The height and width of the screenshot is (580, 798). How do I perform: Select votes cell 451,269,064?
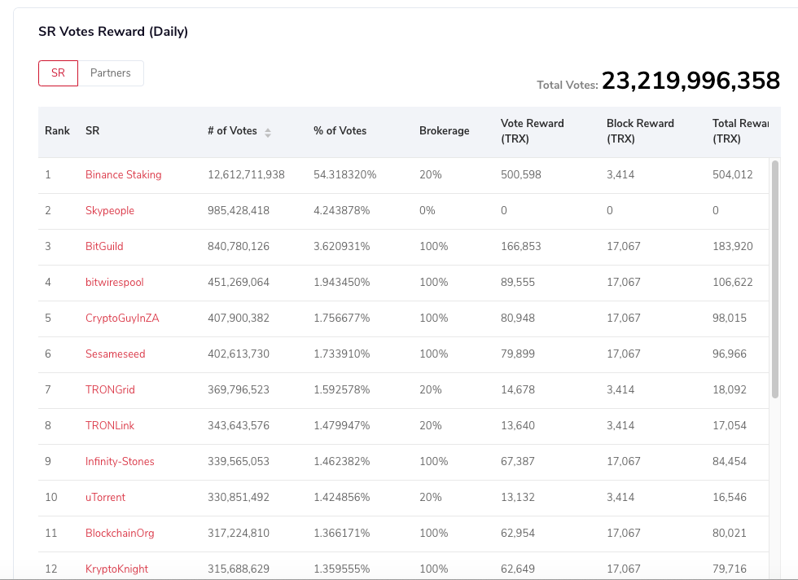pos(238,282)
